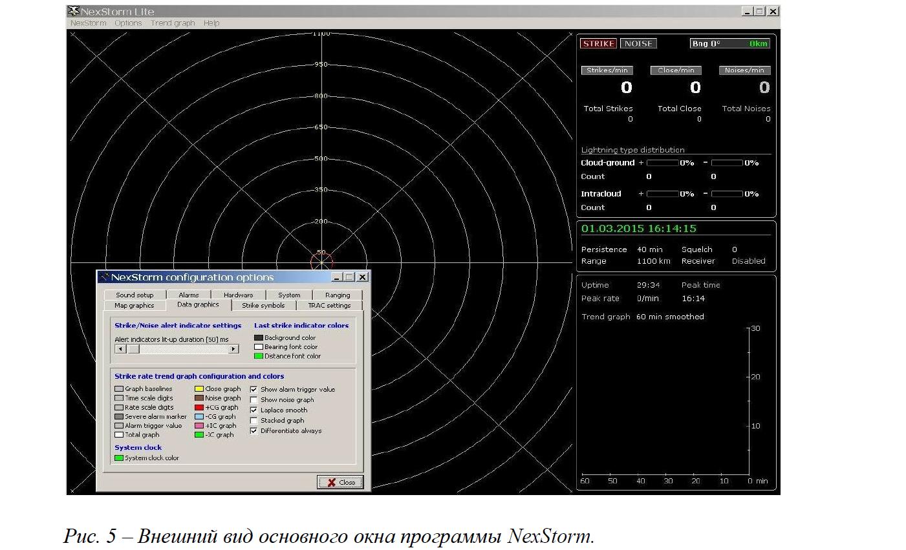Switch to the Strike symbols tab
906x550 pixels.
(x=263, y=305)
